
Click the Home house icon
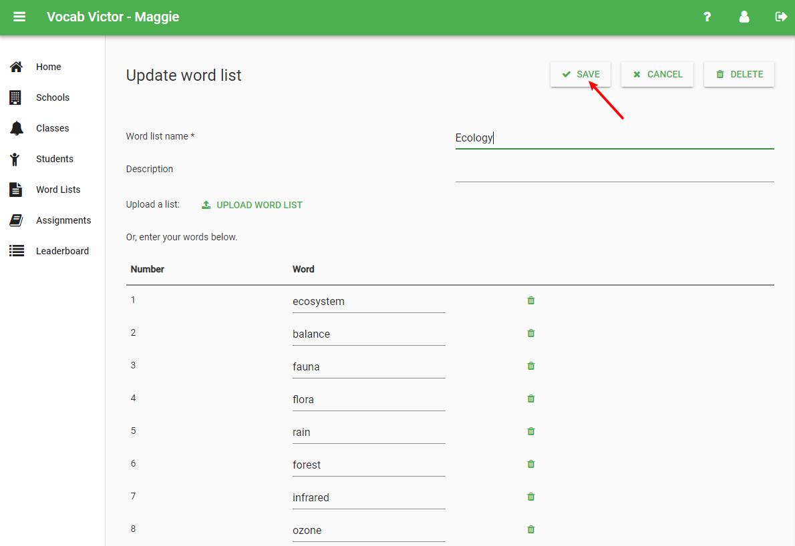tap(16, 67)
